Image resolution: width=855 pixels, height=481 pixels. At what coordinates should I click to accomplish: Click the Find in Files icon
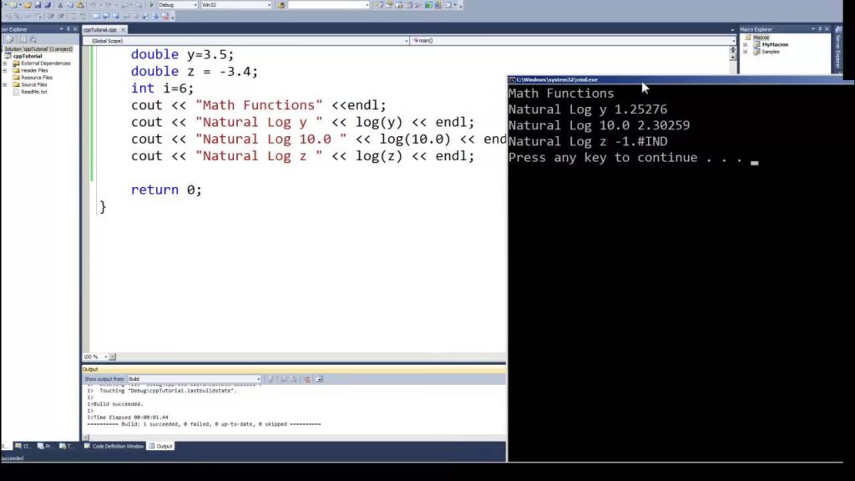(281, 5)
